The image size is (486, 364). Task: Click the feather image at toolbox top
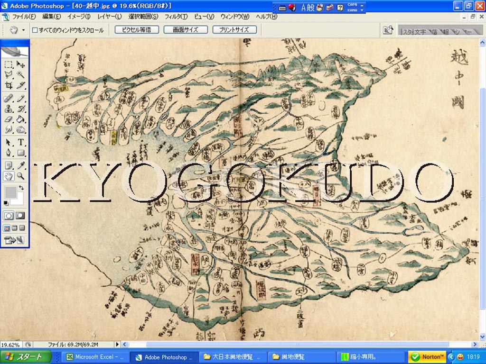15,51
